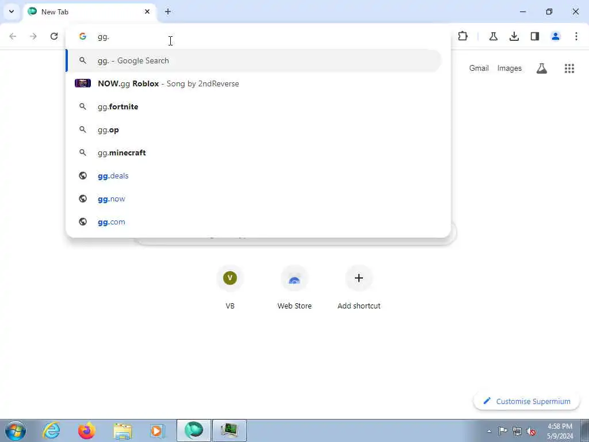
Task: Select the New Tab tab
Action: (89, 12)
